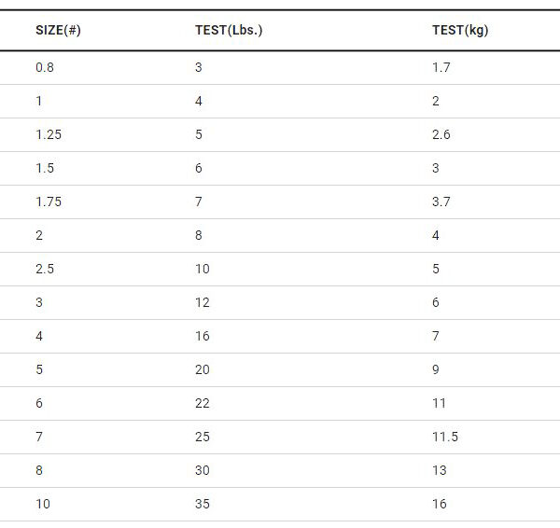Select the 0.8 size cell
The image size is (560, 528).
pyautogui.click(x=46, y=67)
